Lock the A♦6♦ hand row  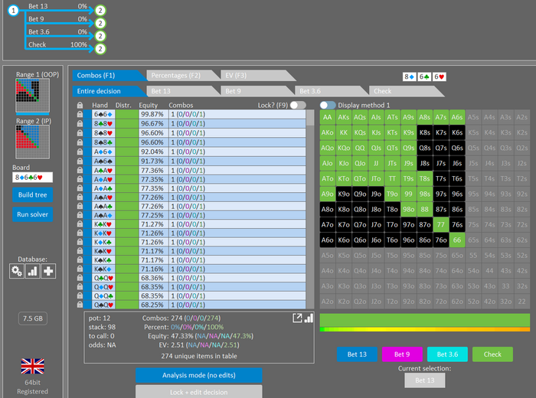pos(80,152)
